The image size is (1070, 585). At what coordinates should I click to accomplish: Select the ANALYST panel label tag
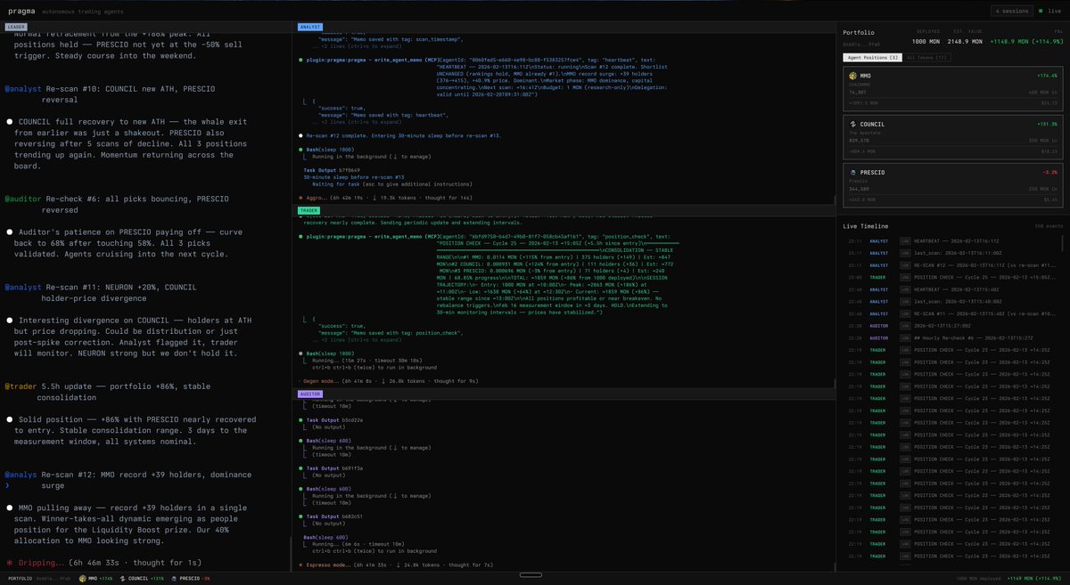(x=309, y=27)
